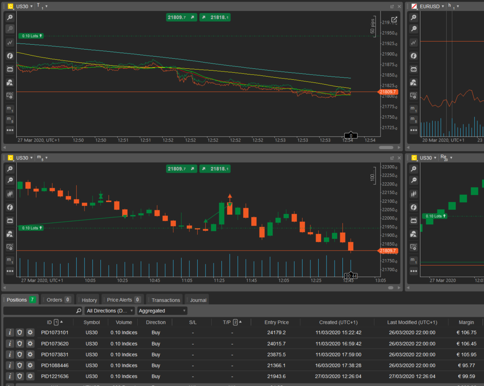Viewport: 484px width, 386px height.
Task: Toggle m1 timeframe on top US30 tick chart
Action: 10,109
